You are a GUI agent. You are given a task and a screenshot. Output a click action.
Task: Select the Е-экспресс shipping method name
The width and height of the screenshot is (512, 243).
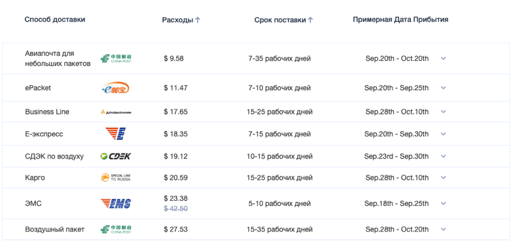(x=44, y=134)
